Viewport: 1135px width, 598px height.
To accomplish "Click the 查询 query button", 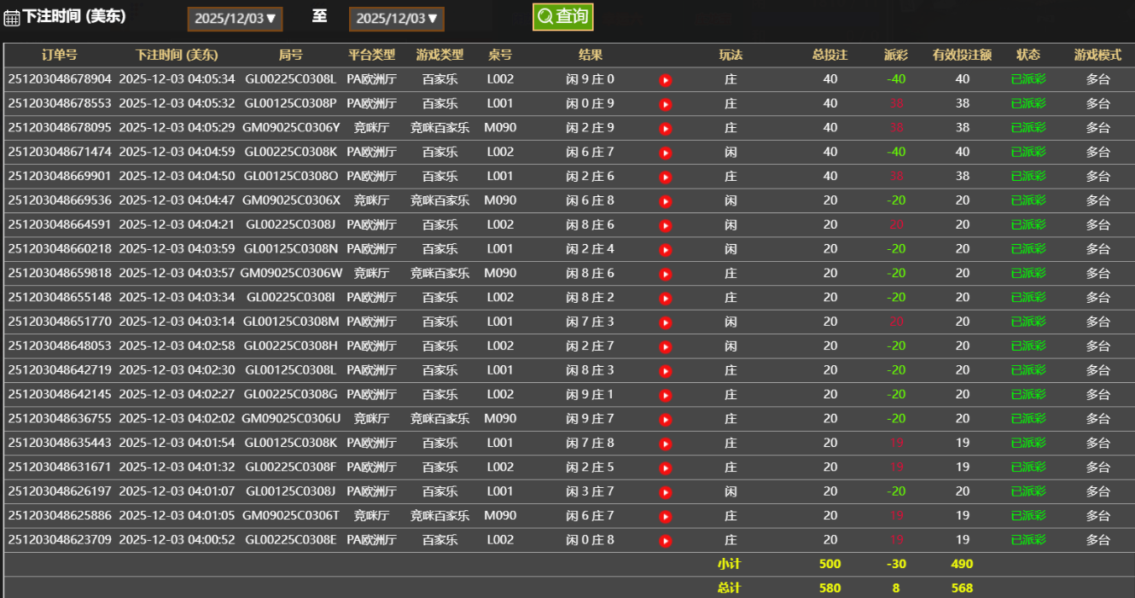I will click(x=563, y=15).
